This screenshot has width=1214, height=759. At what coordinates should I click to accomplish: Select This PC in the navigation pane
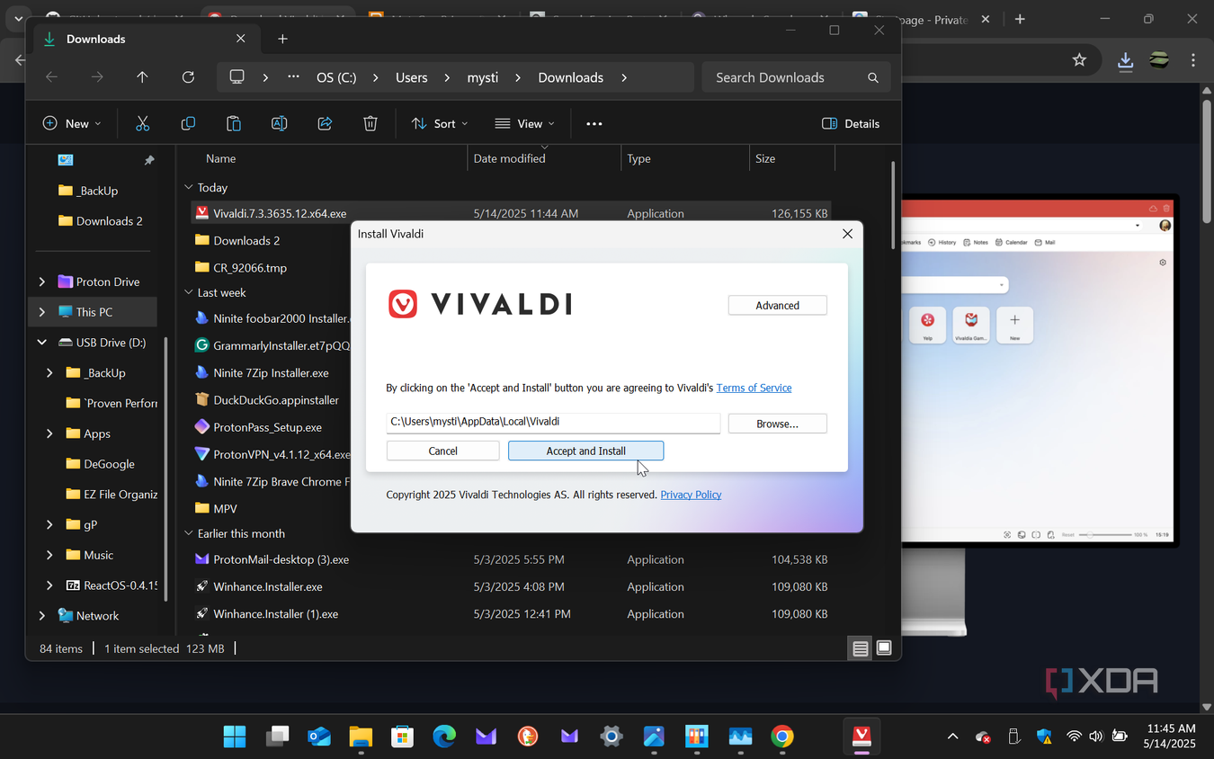(94, 312)
